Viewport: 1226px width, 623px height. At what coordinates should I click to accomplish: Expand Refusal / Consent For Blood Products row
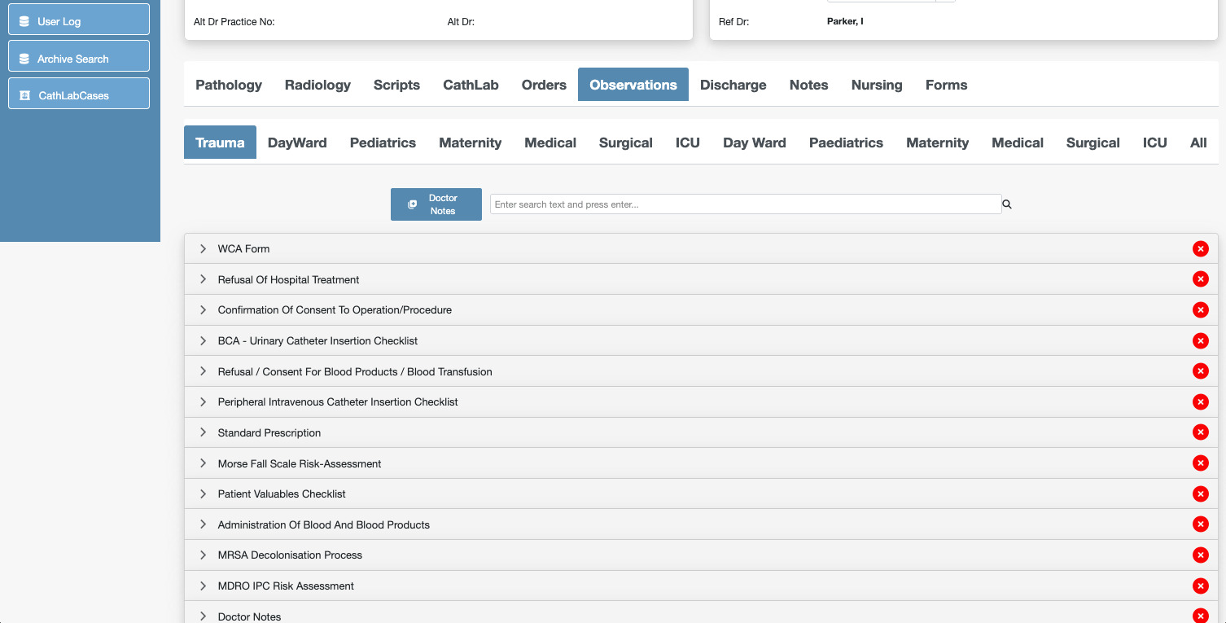click(204, 371)
